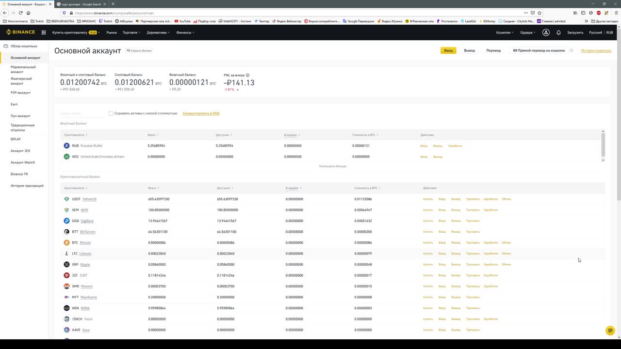Expand the PNL details arrow

click(x=237, y=90)
